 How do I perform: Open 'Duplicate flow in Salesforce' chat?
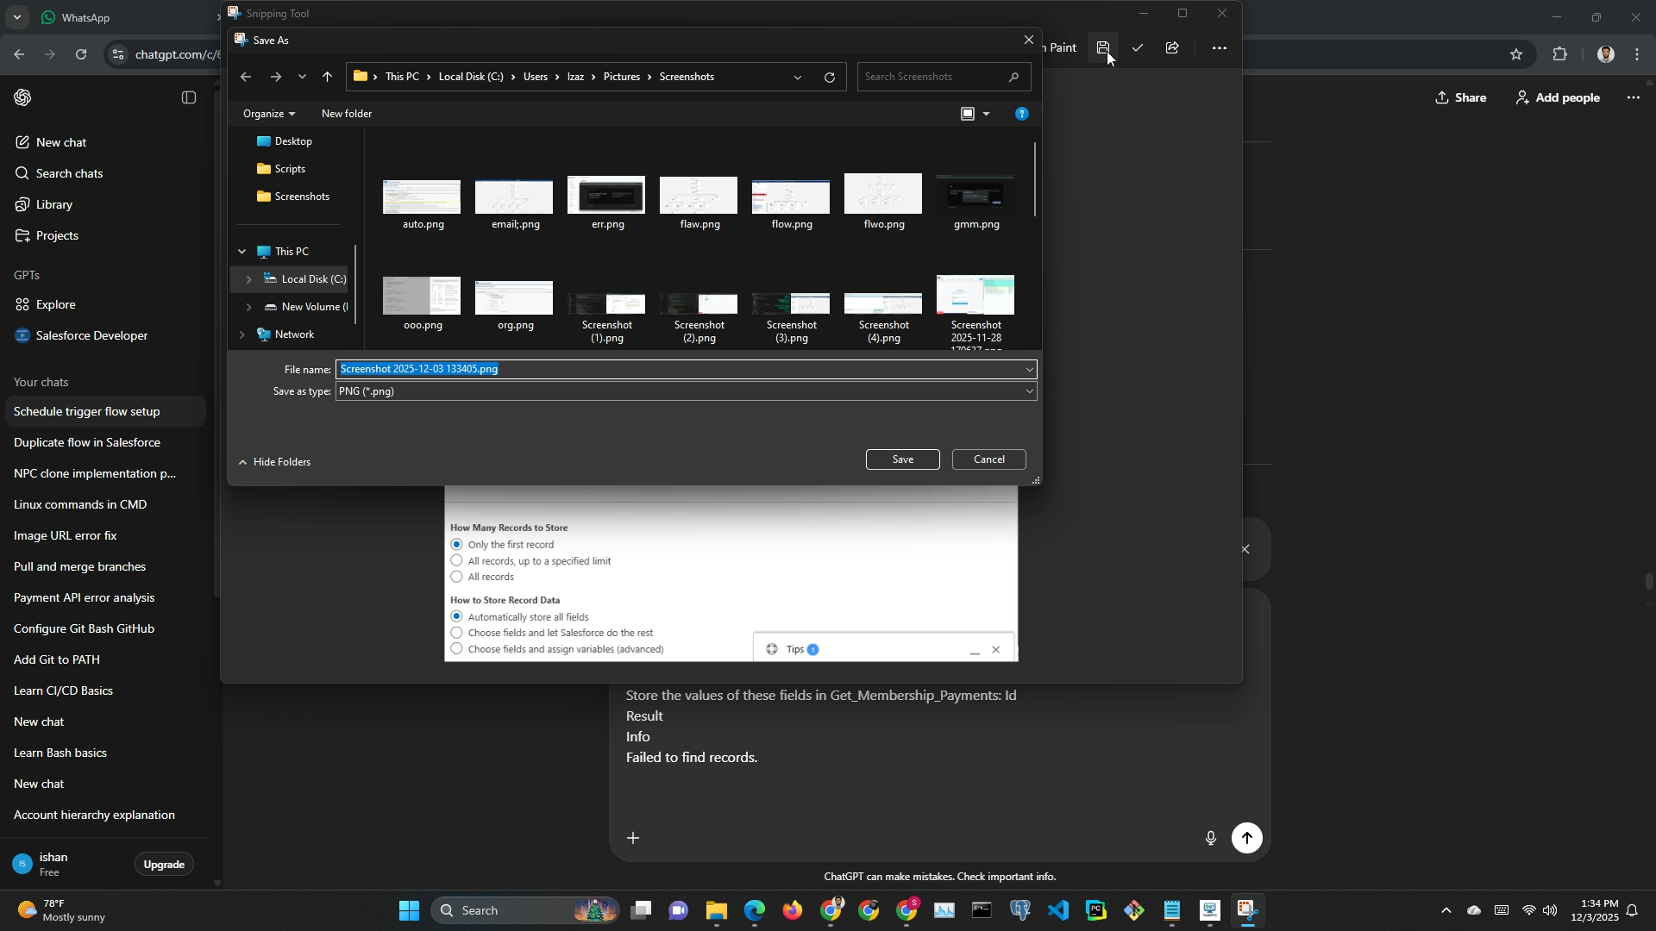click(87, 442)
